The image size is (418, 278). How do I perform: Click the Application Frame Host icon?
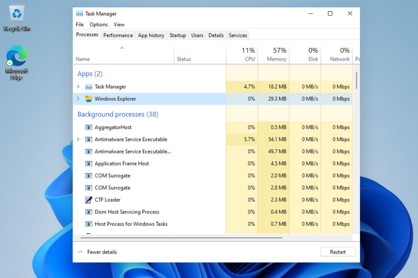click(x=89, y=163)
